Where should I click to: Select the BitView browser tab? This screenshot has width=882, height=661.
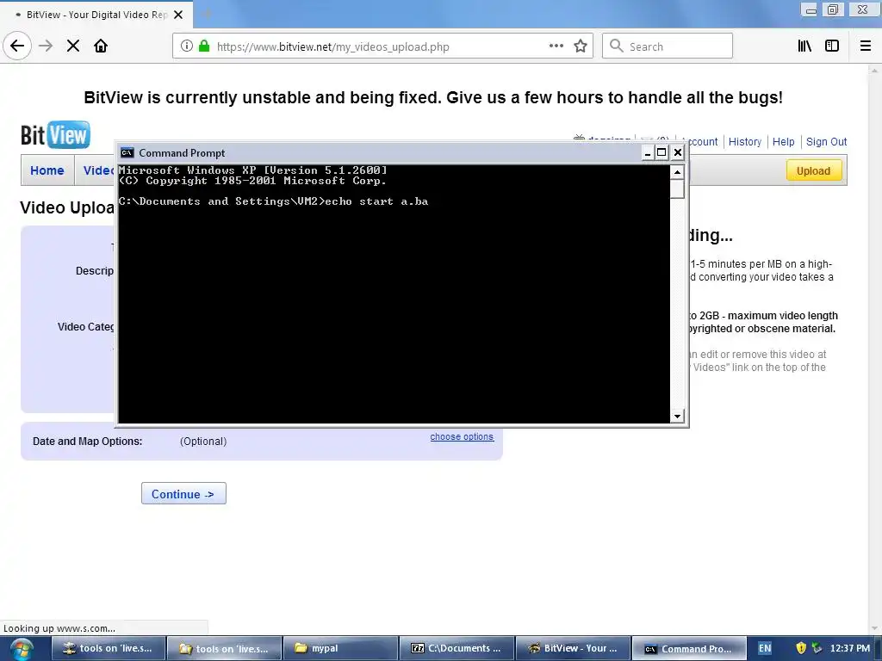[96, 15]
